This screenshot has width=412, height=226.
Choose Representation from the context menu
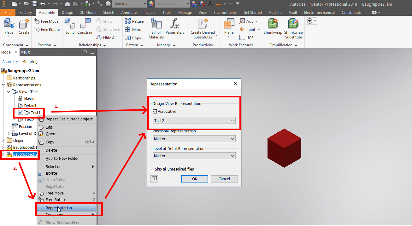click(x=61, y=209)
